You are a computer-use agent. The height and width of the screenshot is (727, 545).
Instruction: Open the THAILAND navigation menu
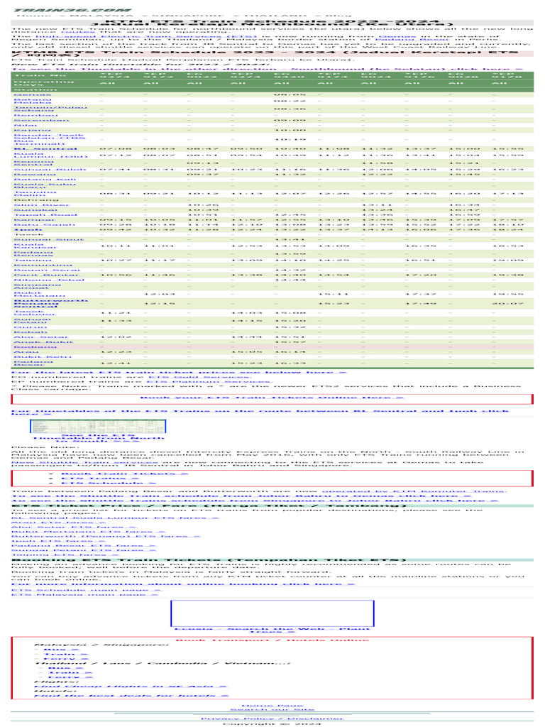pyautogui.click(x=275, y=16)
